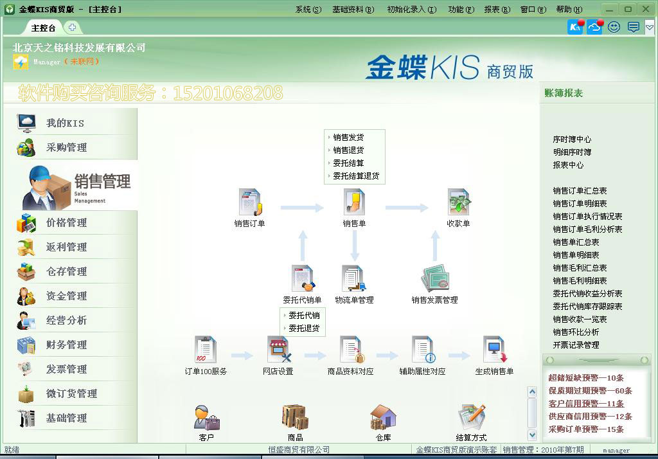
Task: Open the 网店设置 online shop icon
Action: tap(278, 350)
